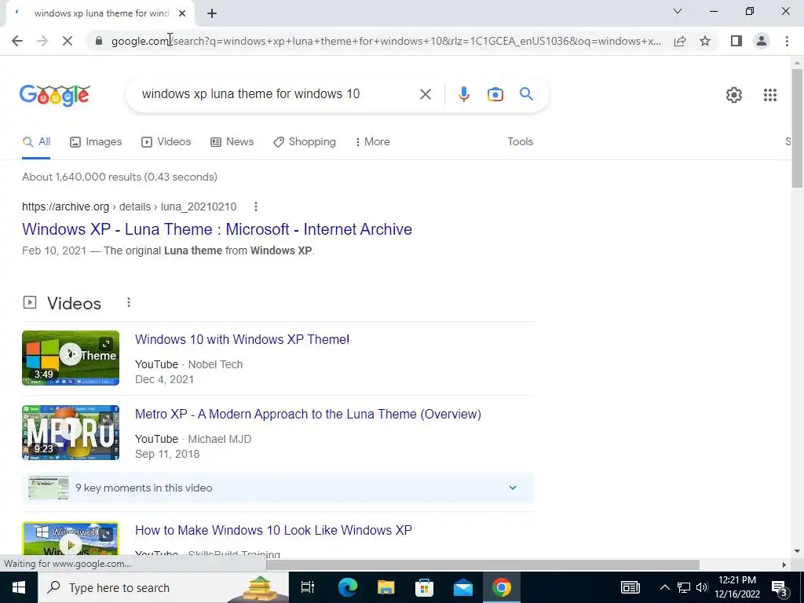Share this page from address bar
The height and width of the screenshot is (603, 804).
point(680,41)
